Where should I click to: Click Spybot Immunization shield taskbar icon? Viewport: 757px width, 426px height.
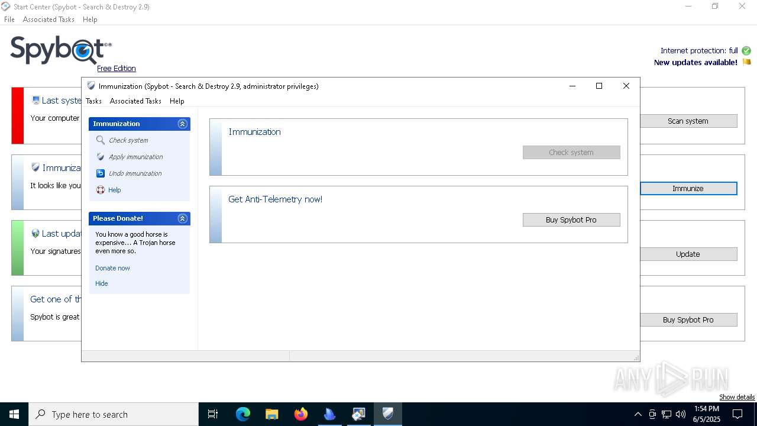388,414
